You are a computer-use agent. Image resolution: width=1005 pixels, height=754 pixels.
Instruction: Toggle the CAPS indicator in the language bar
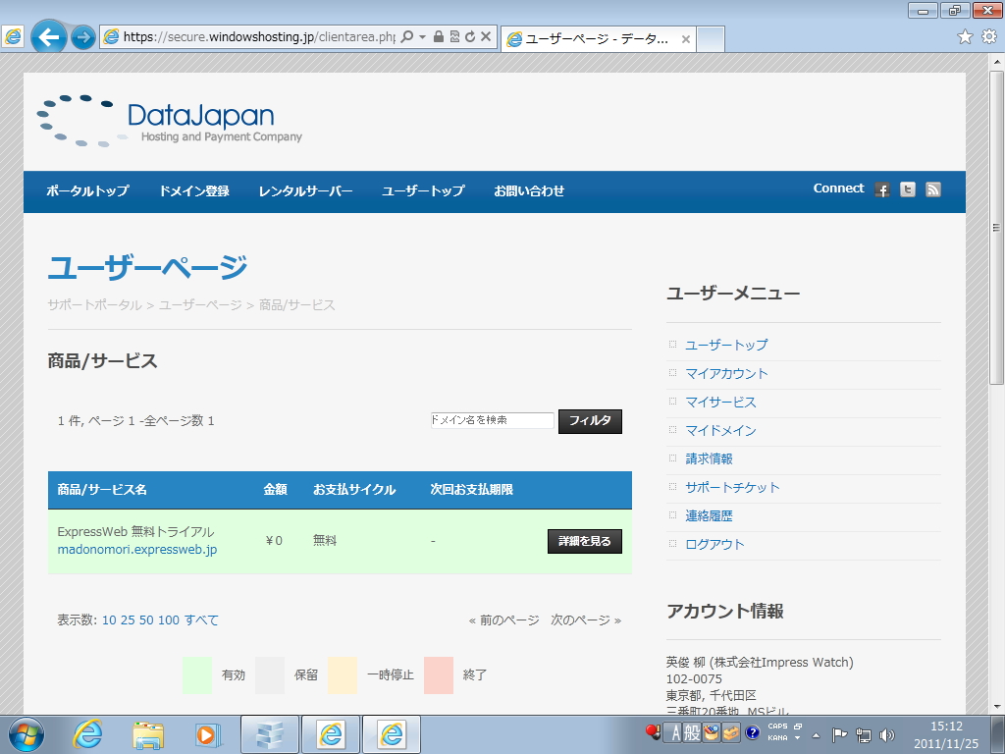point(778,727)
